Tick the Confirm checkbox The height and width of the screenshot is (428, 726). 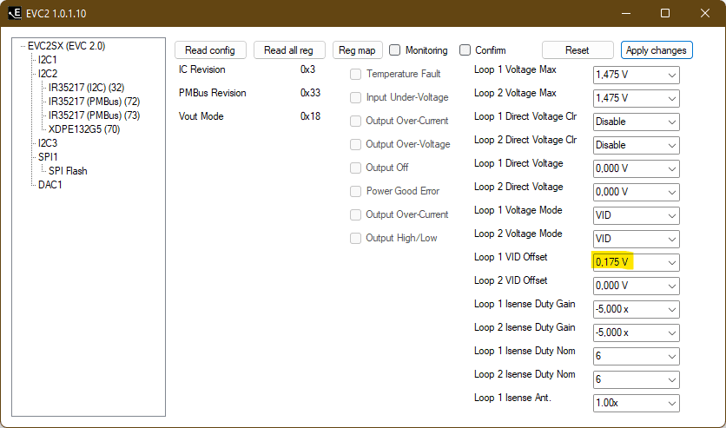click(465, 50)
